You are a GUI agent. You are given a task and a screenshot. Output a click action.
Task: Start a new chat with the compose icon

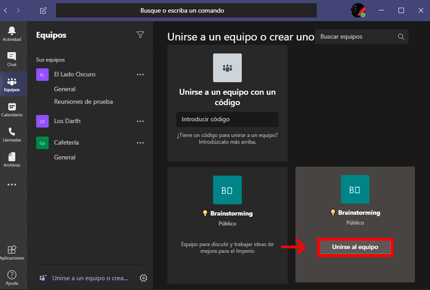pyautogui.click(x=43, y=10)
